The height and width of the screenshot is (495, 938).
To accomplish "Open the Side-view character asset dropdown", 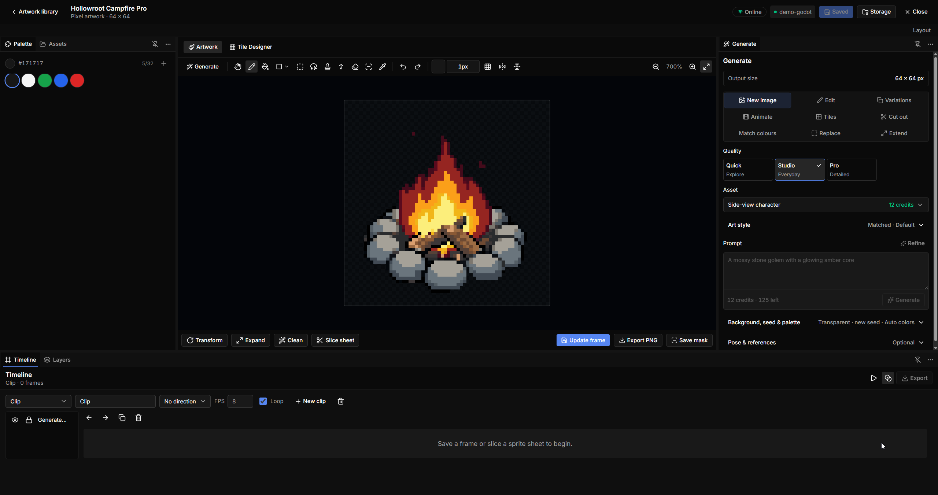I will [826, 205].
